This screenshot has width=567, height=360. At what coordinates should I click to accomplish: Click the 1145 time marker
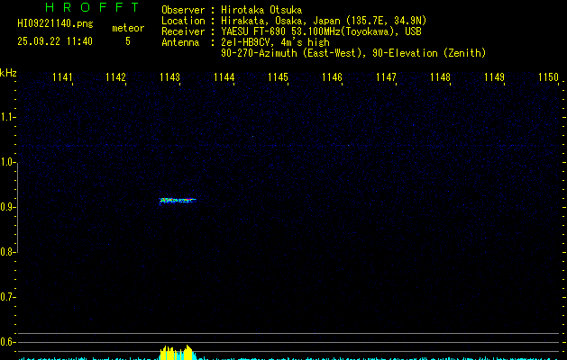click(x=278, y=77)
